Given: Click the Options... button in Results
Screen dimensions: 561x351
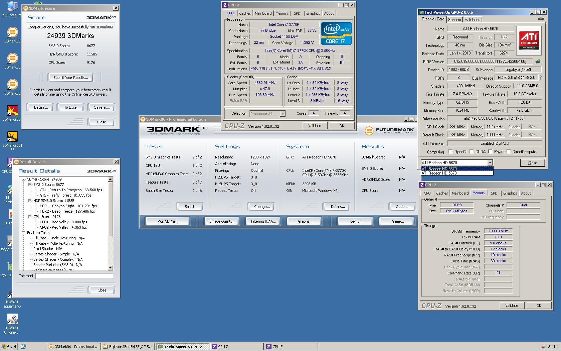Looking at the screenshot, I should click(403, 207).
